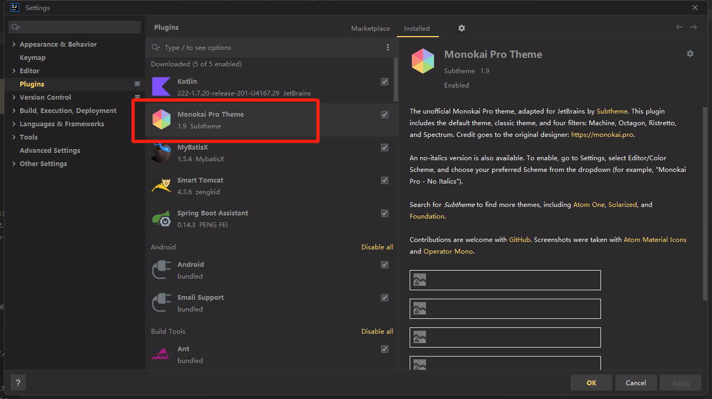Toggle the Smart Tomcat plugin checkbox
This screenshot has height=399, width=712.
385,180
